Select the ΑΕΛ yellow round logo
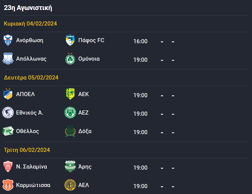 70,185
